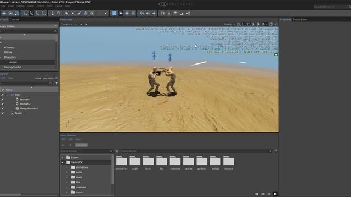The width and height of the screenshot is (351, 197).
Task: Click the Asset Browser back arrow
Action: pos(63,145)
